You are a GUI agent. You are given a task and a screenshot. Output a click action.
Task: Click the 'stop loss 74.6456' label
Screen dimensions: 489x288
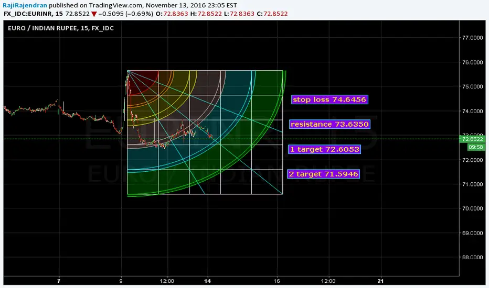(x=329, y=99)
